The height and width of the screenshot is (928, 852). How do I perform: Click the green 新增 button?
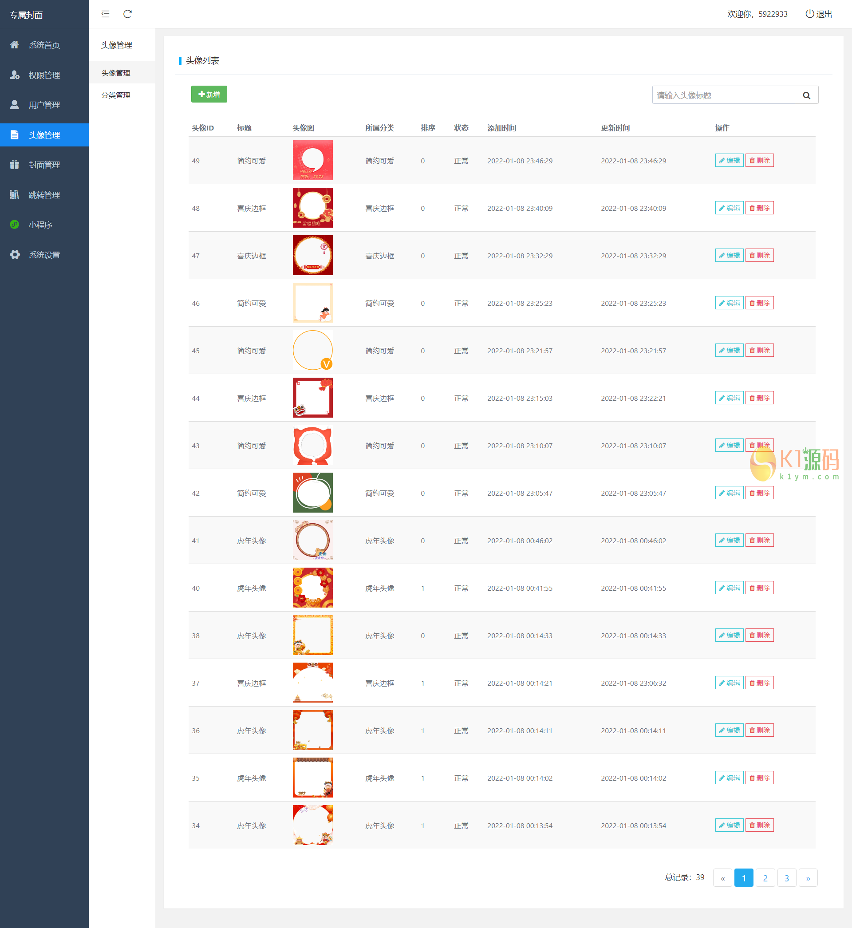[x=209, y=94]
